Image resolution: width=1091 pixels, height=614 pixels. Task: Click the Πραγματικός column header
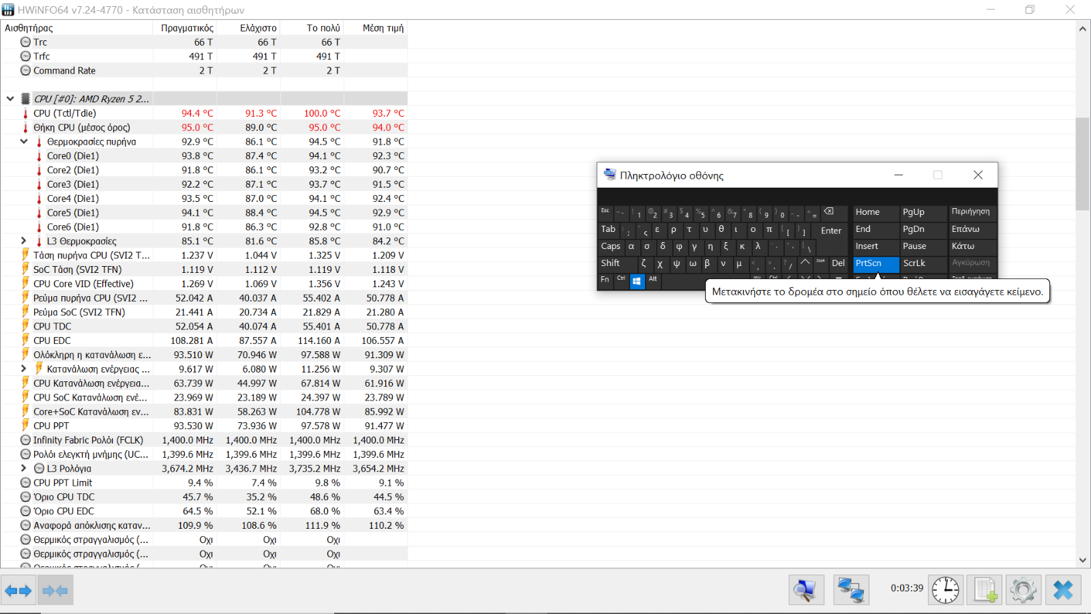(185, 28)
